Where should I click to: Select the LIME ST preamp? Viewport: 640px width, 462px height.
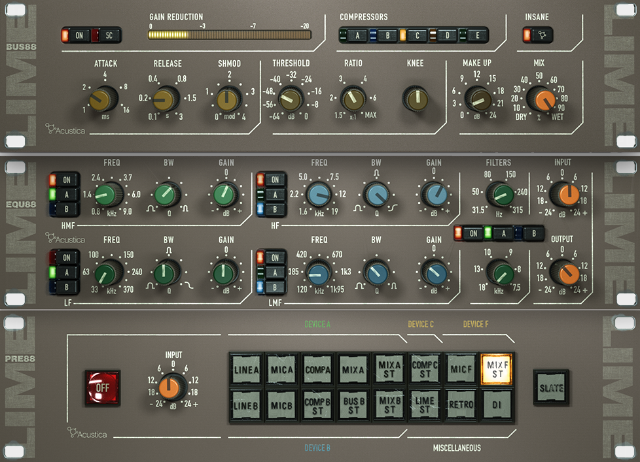click(425, 405)
